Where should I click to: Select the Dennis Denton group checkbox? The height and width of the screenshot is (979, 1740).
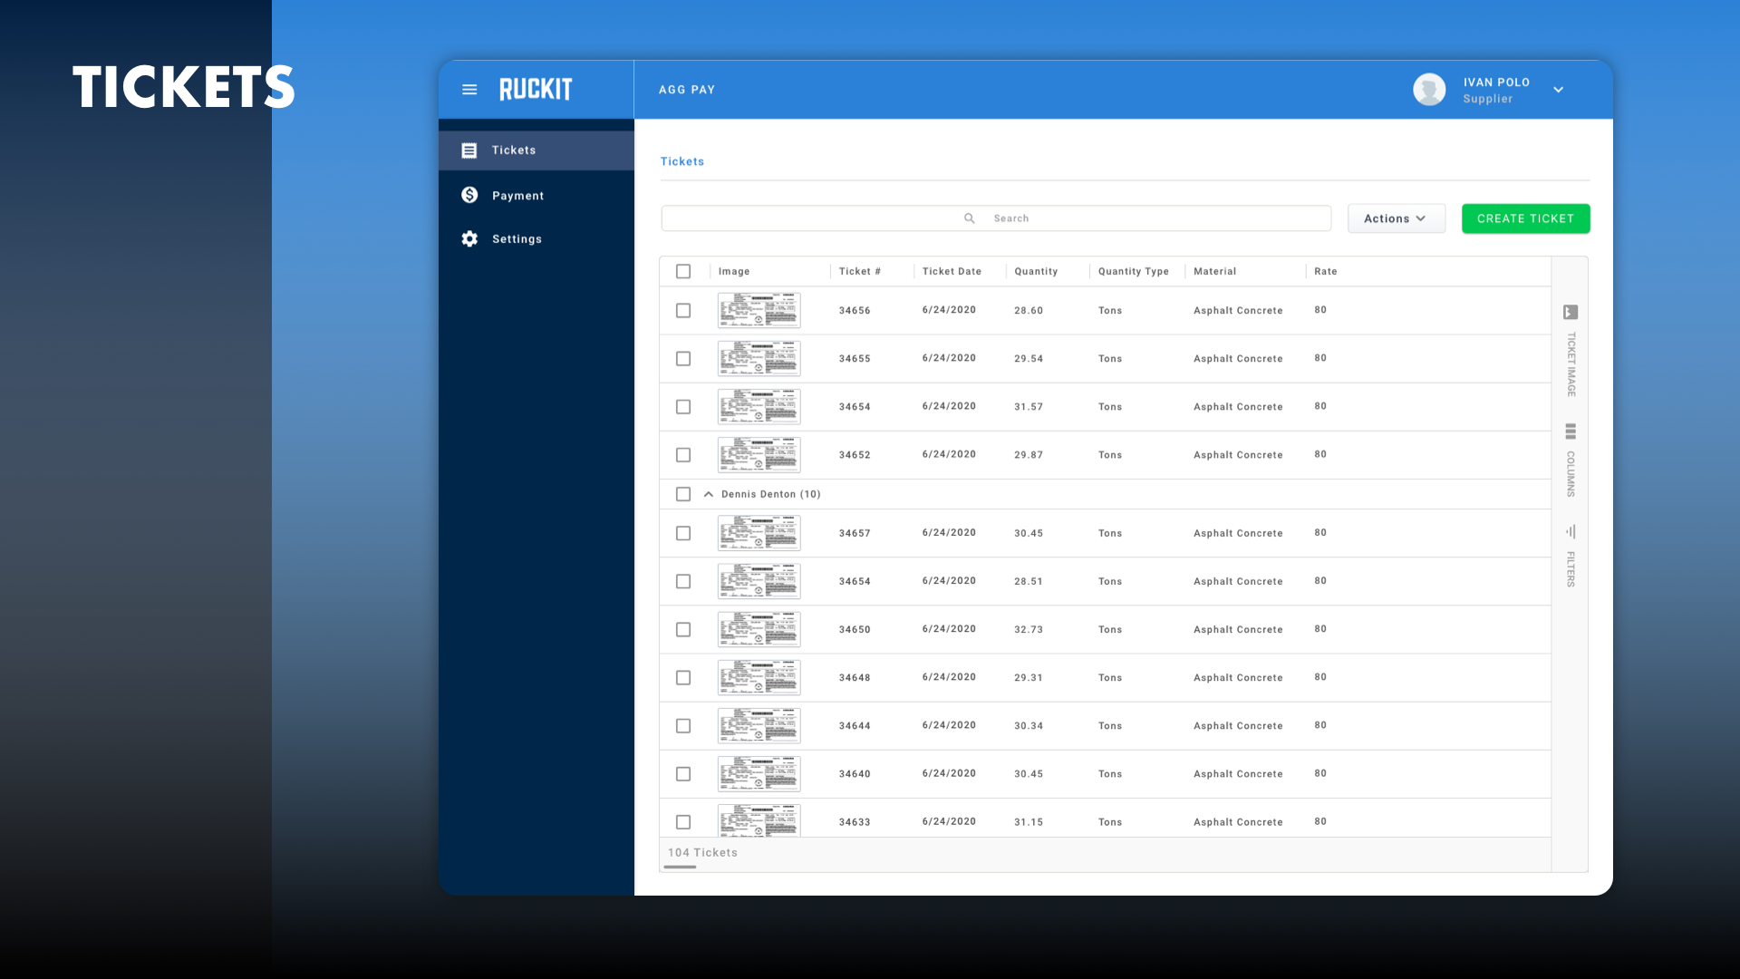(683, 494)
